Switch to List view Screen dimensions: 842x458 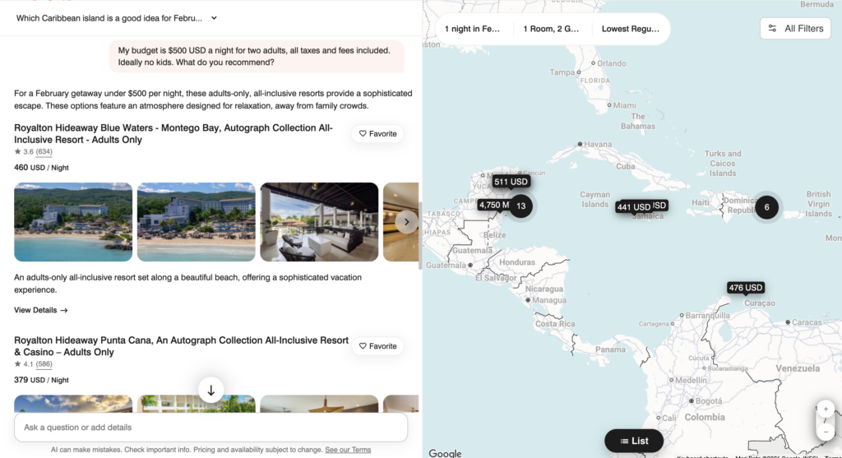click(634, 441)
